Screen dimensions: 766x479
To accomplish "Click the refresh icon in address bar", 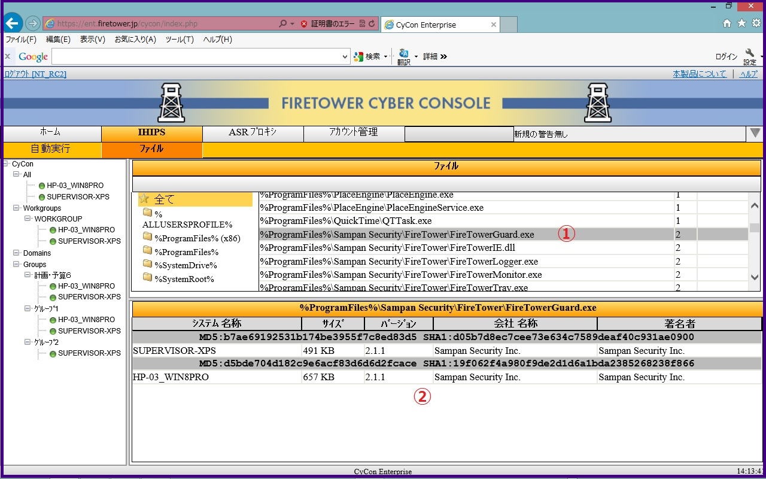I will click(x=372, y=24).
